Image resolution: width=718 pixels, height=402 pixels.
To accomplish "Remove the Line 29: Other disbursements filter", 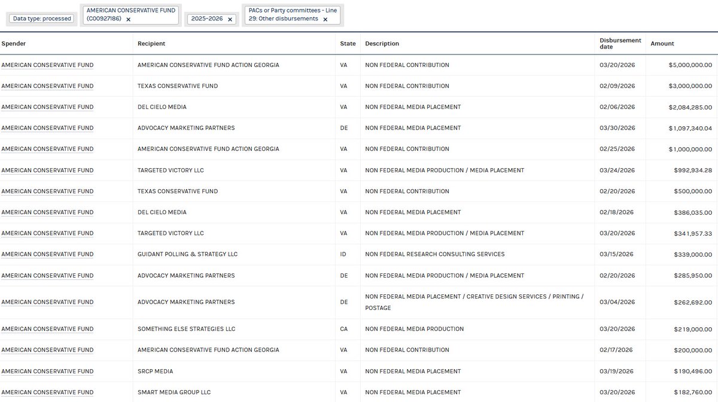I will click(x=325, y=19).
